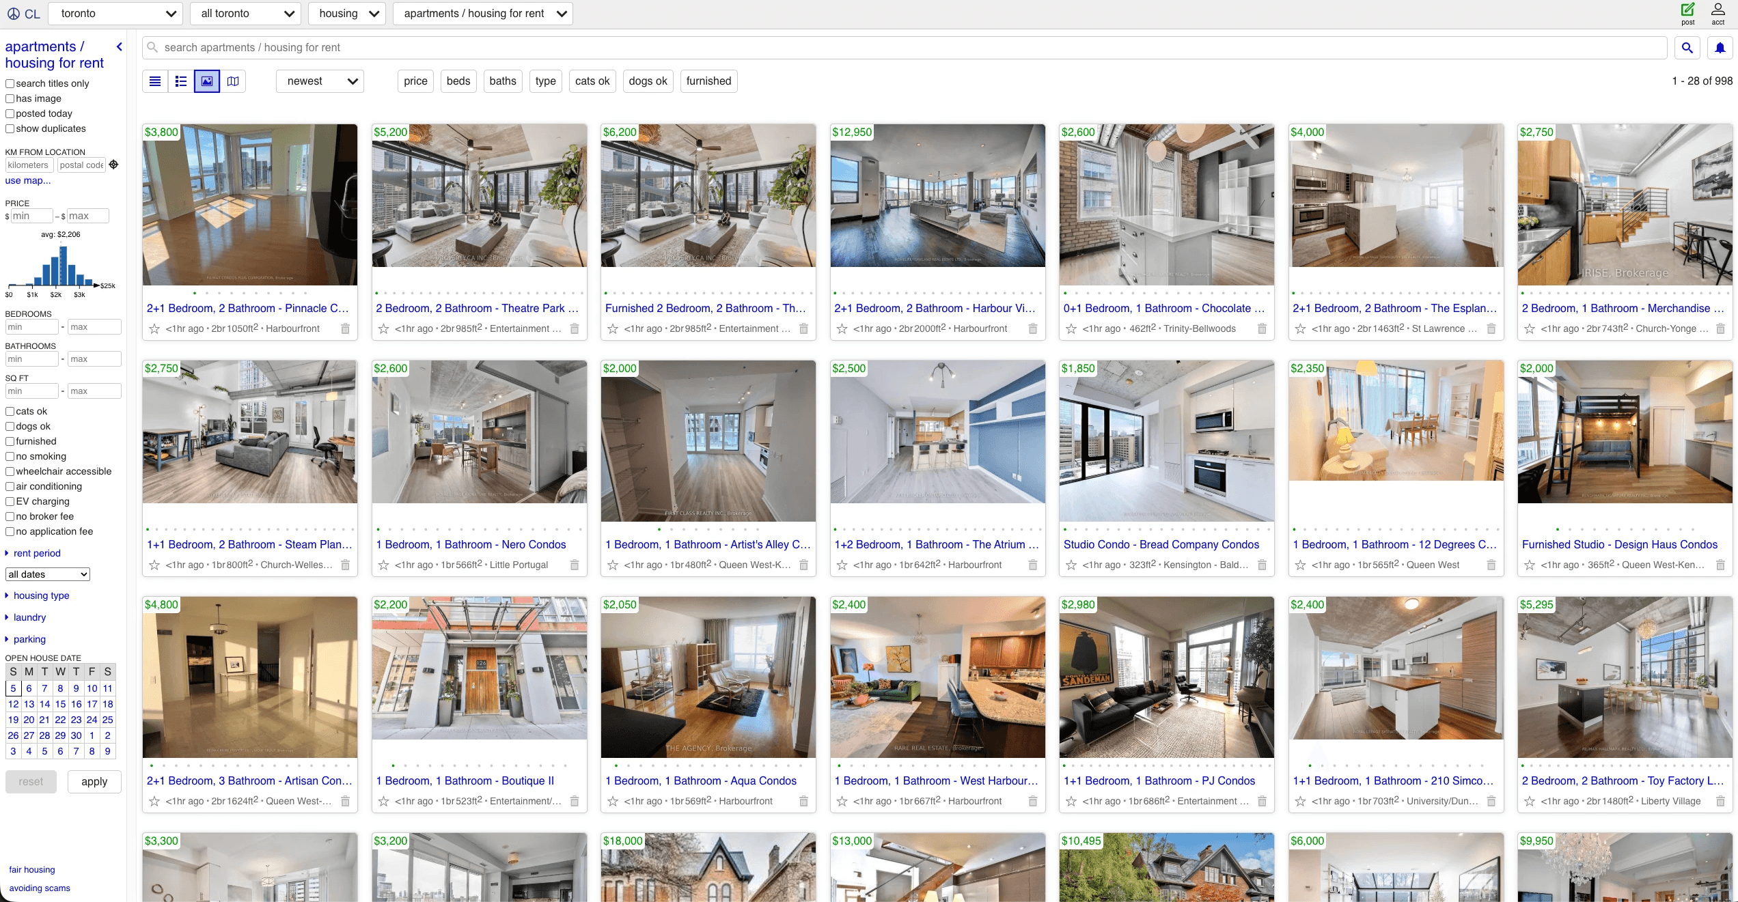
Task: Open the 'newest' sort dropdown
Action: 320,81
